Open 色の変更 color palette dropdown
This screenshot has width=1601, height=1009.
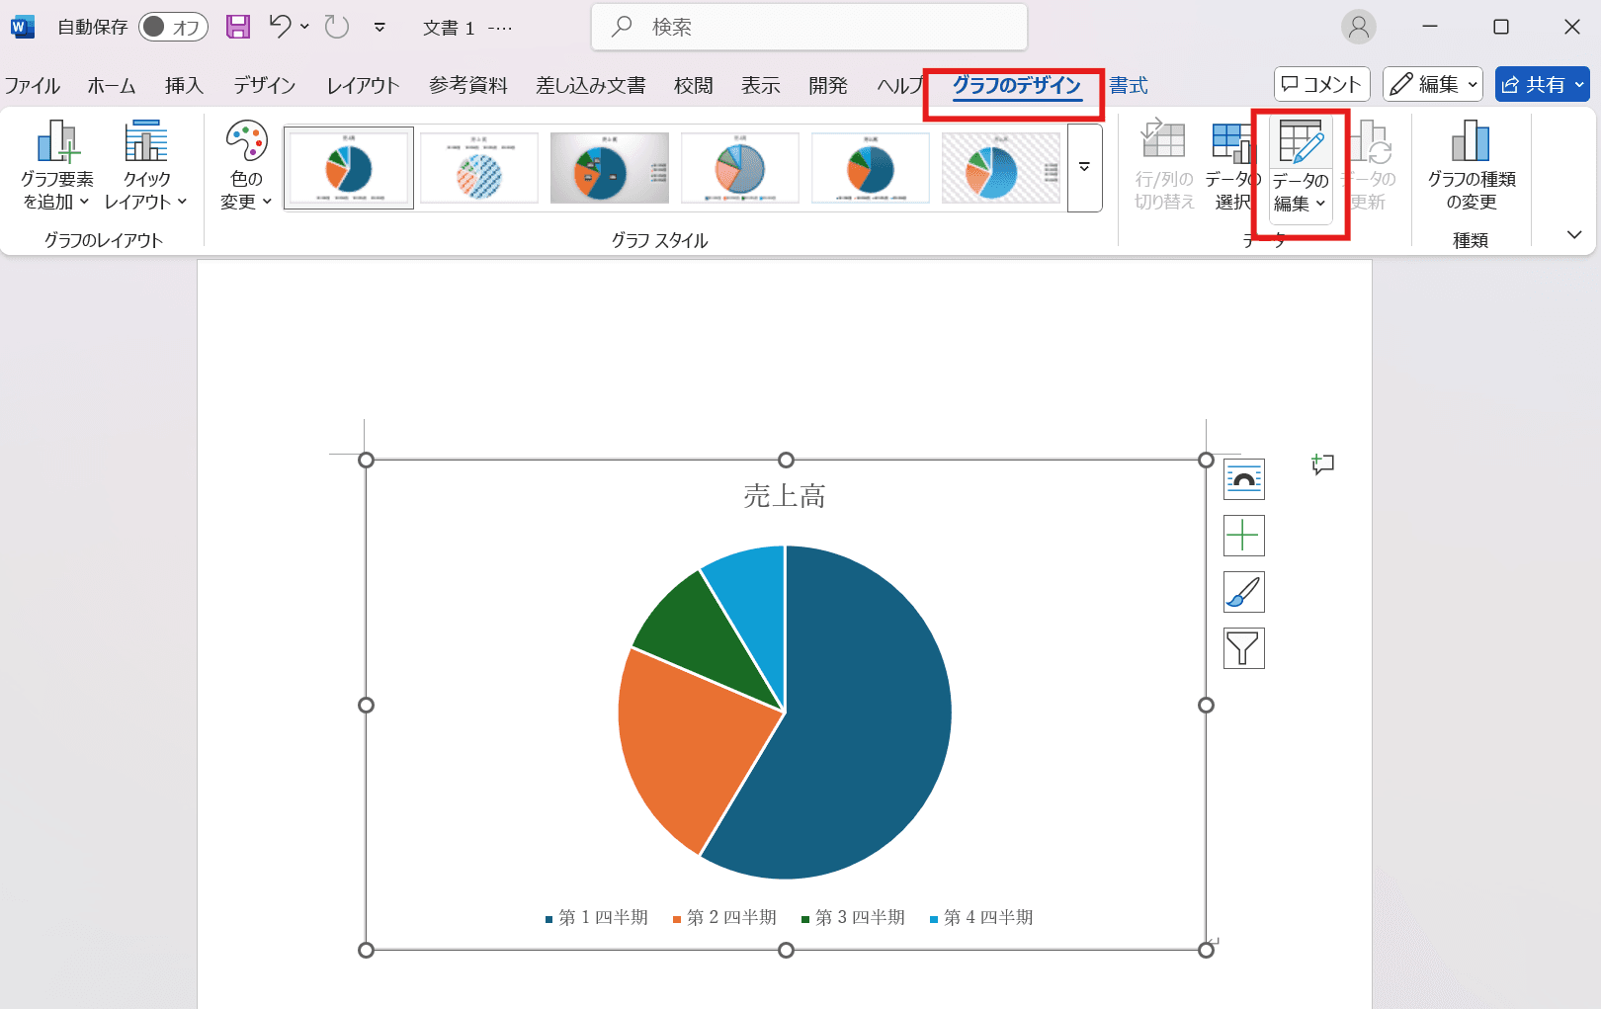[x=246, y=165]
